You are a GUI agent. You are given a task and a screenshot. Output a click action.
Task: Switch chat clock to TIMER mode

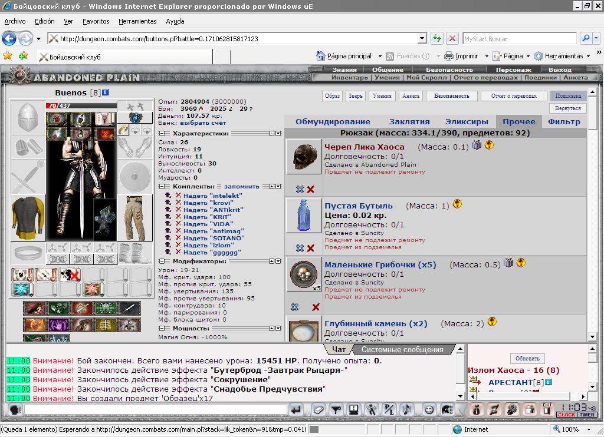click(587, 415)
